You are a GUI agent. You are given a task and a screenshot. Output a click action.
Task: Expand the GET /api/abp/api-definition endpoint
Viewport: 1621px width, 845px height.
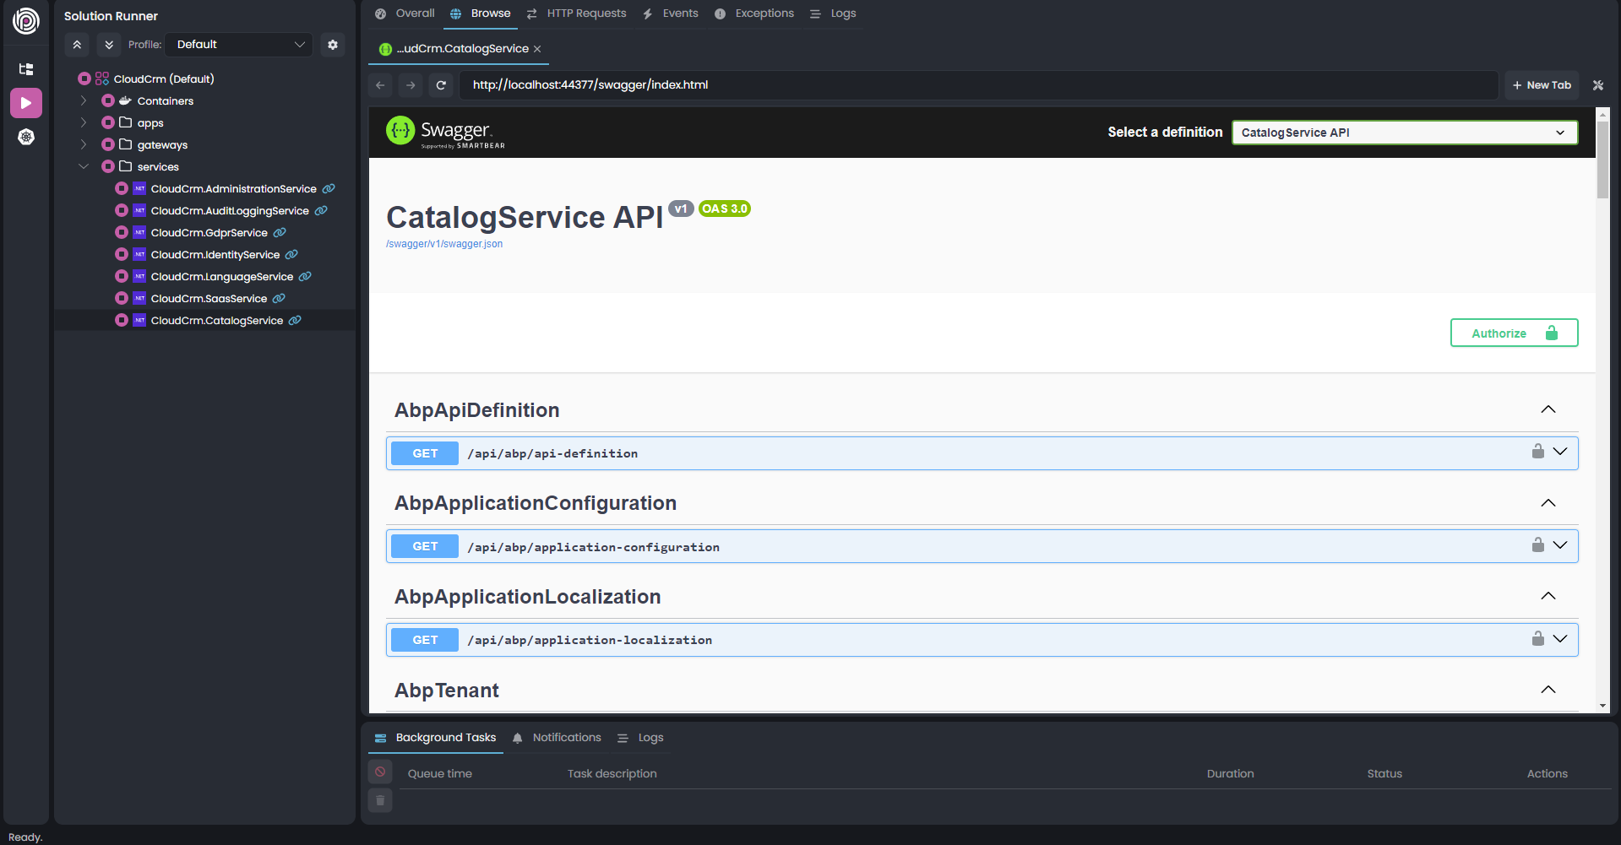click(1559, 452)
